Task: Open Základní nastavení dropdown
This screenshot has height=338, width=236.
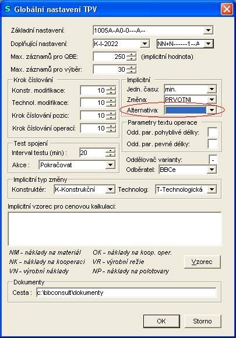Action: (208, 30)
